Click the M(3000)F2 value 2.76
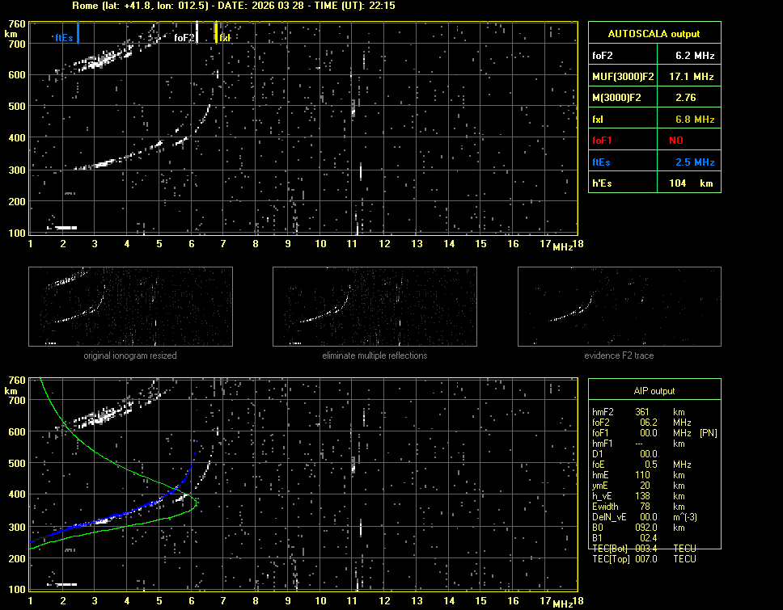This screenshot has height=610, width=783. pyautogui.click(x=686, y=98)
